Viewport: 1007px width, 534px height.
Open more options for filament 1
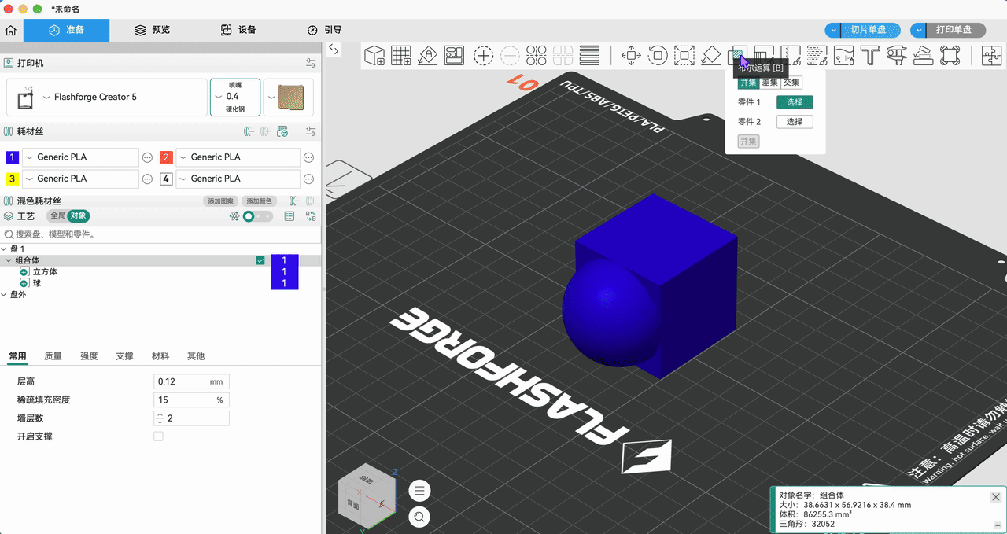click(147, 157)
